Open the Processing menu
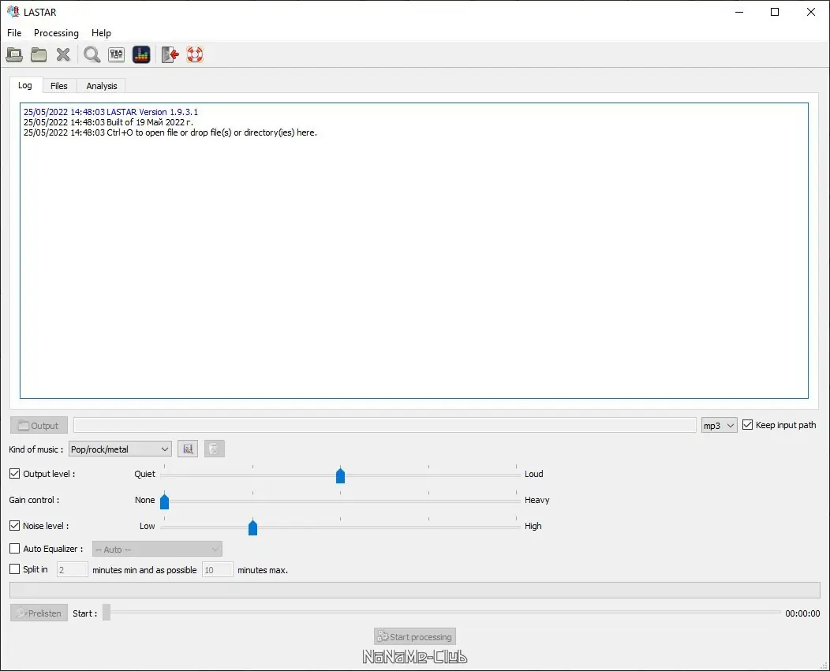 [56, 33]
